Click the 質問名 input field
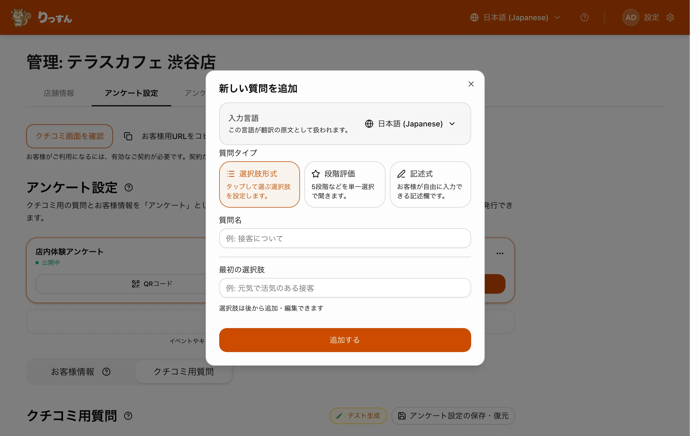Image resolution: width=698 pixels, height=436 pixels. (x=345, y=238)
